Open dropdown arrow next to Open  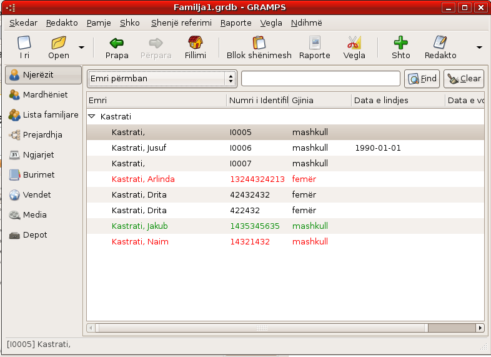pyautogui.click(x=81, y=48)
